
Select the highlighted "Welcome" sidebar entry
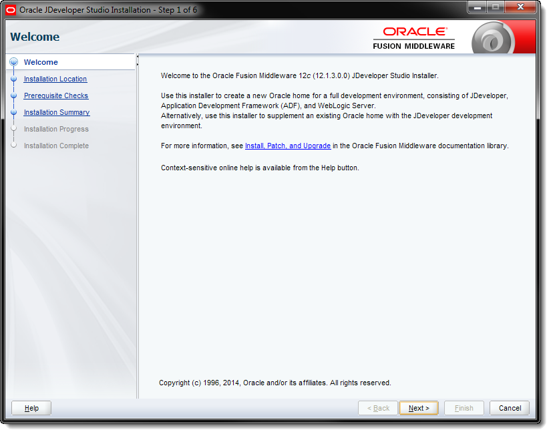pyautogui.click(x=41, y=62)
